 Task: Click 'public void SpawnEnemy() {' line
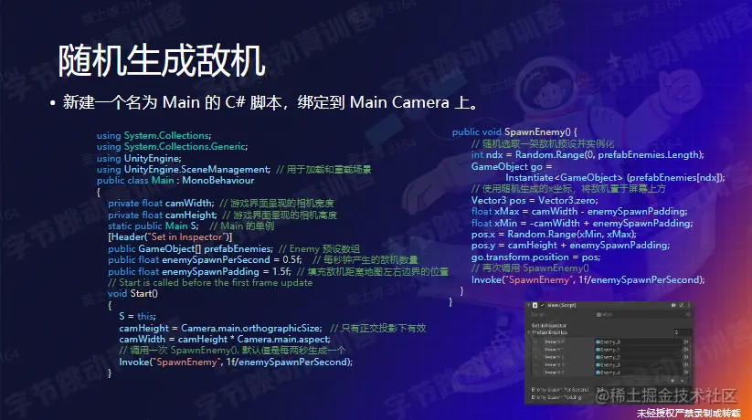coord(514,131)
